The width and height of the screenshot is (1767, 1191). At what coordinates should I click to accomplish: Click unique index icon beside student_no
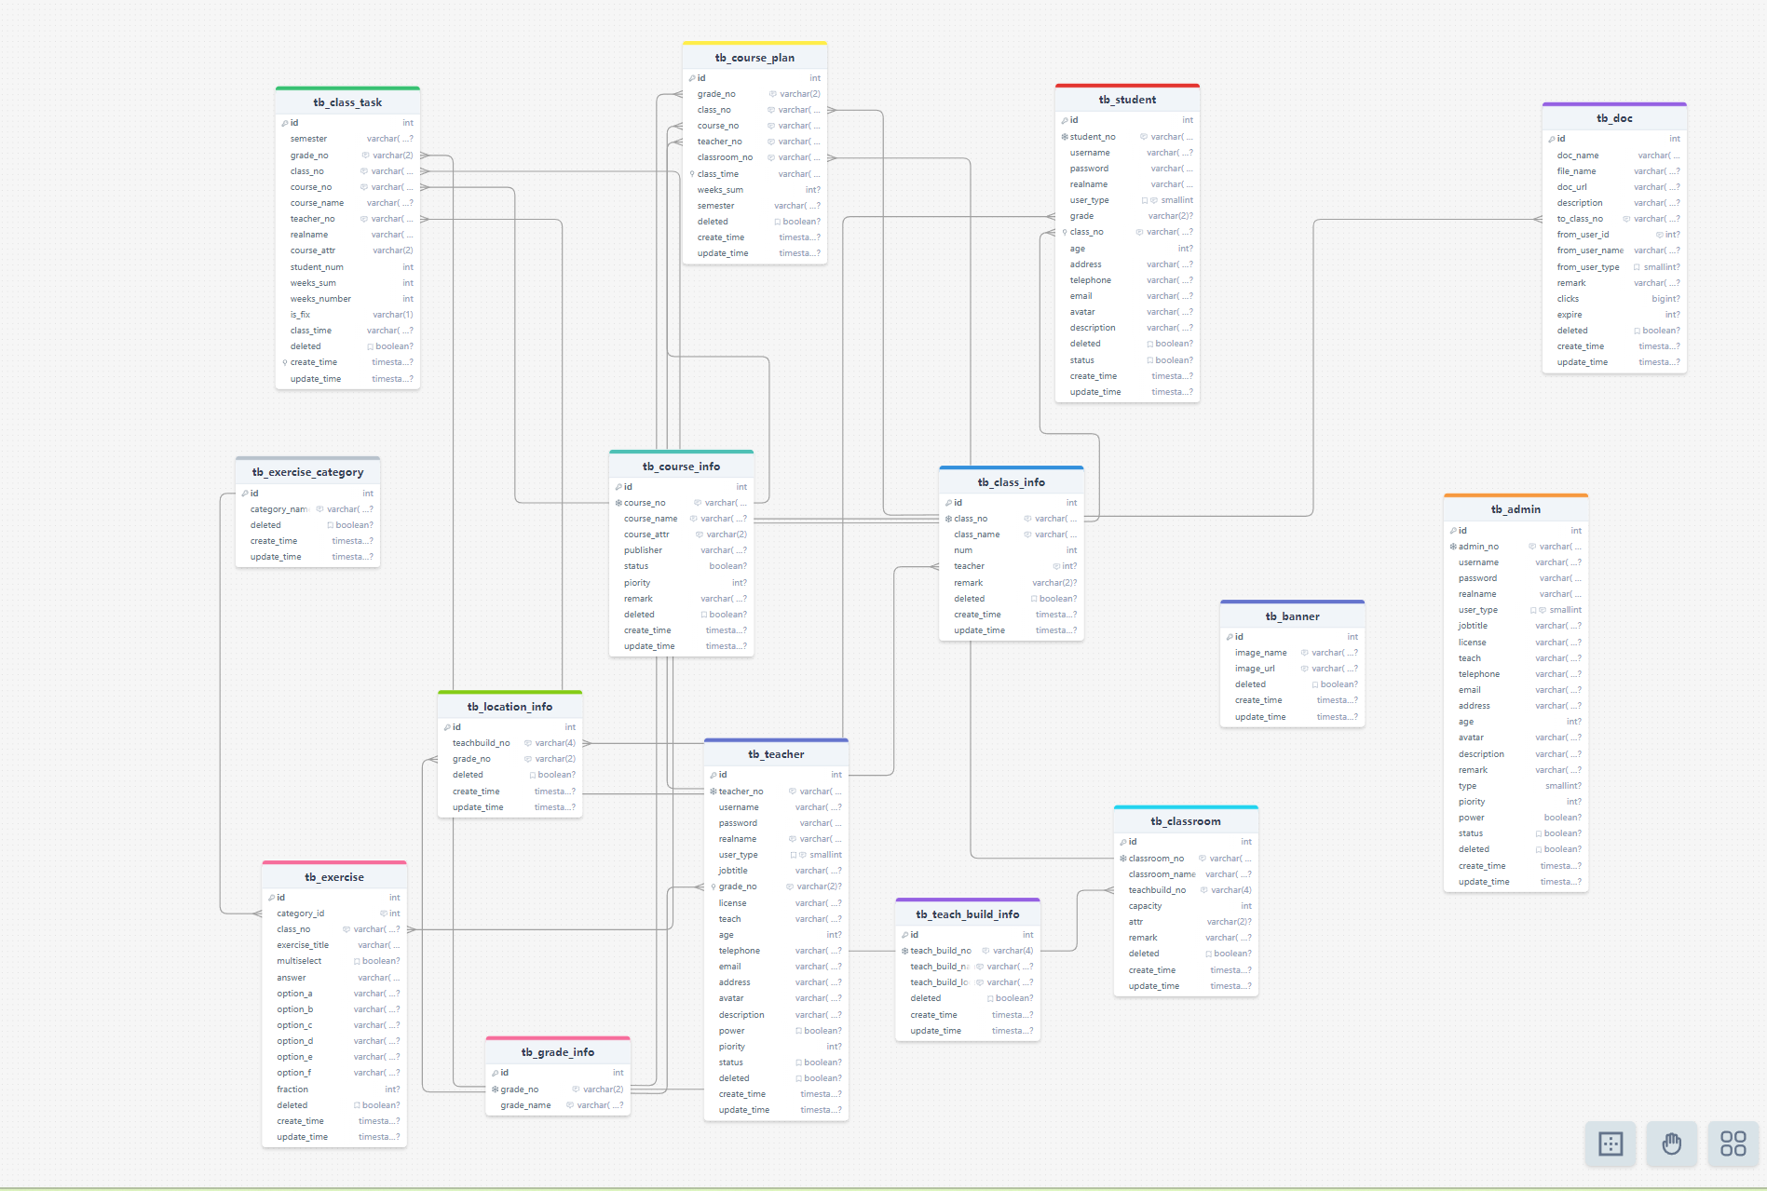pyautogui.click(x=1065, y=137)
